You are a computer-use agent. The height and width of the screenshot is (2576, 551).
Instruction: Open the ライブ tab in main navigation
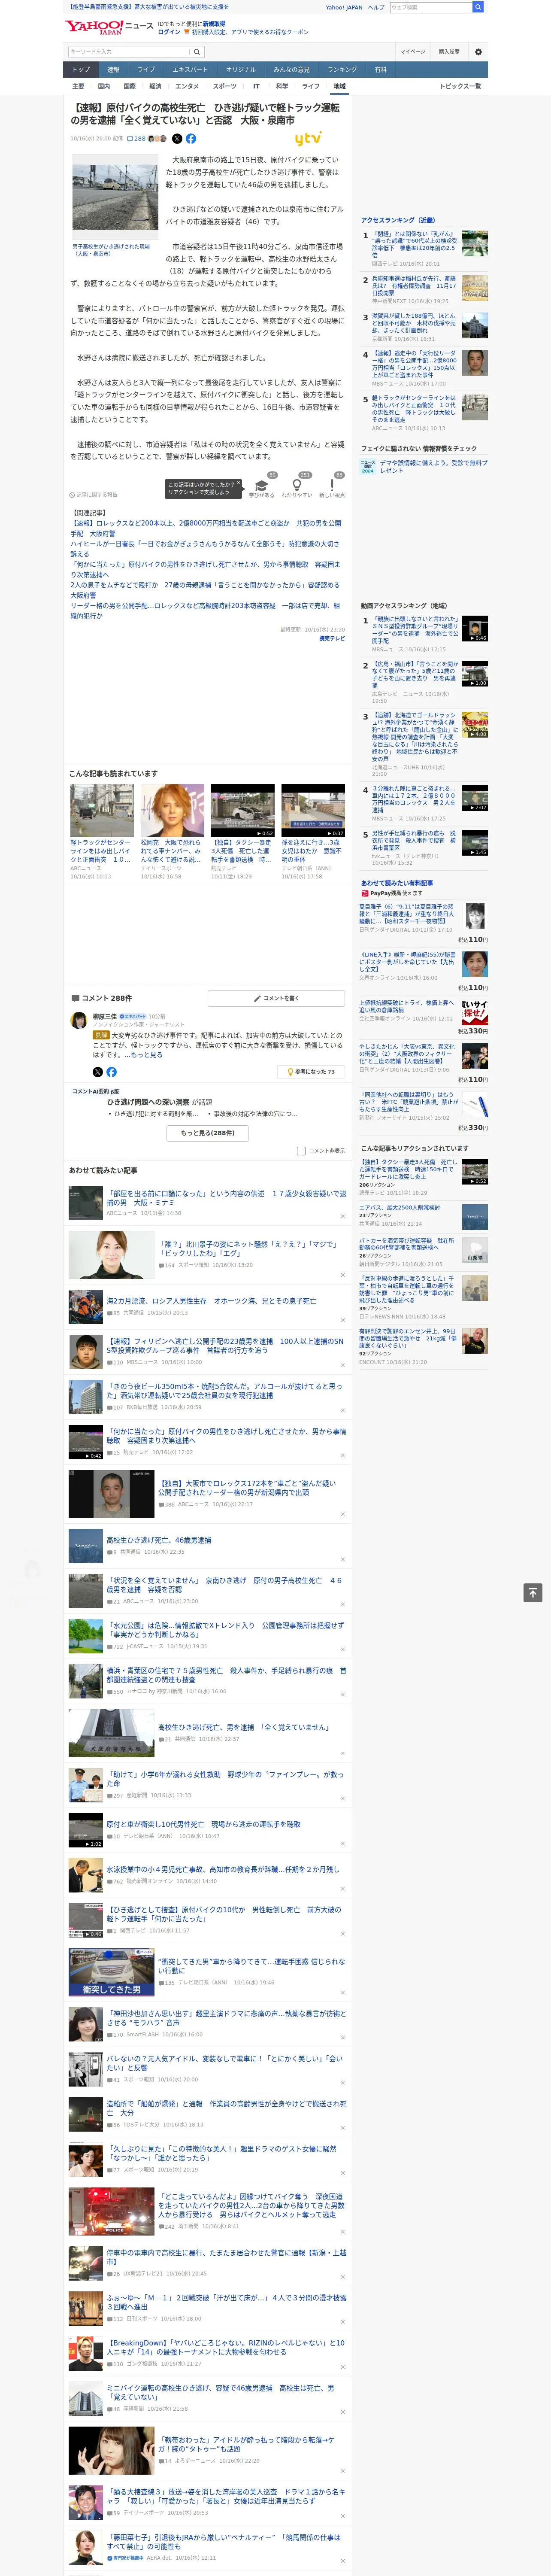[146, 70]
